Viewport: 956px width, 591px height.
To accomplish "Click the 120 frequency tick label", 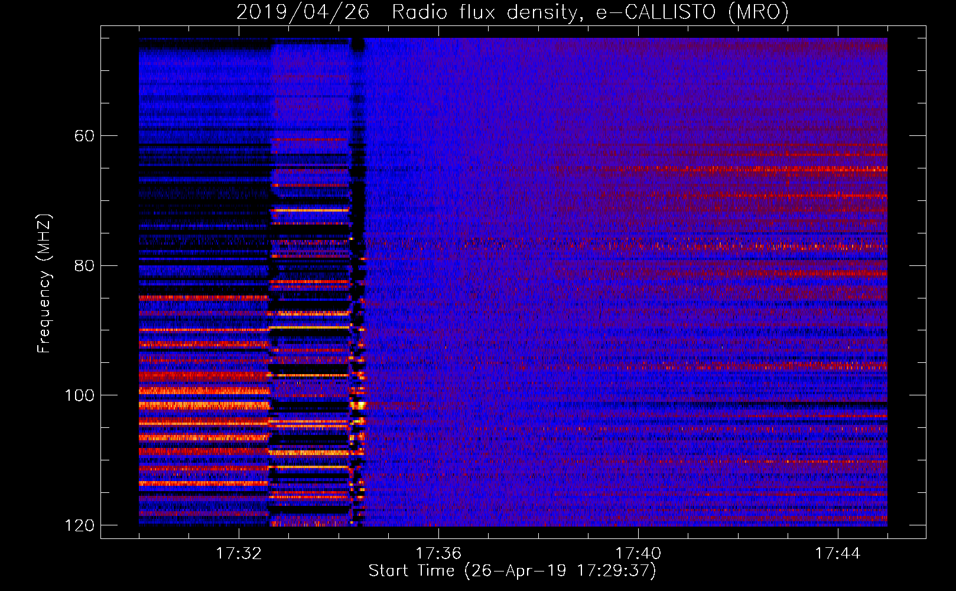I will [79, 525].
